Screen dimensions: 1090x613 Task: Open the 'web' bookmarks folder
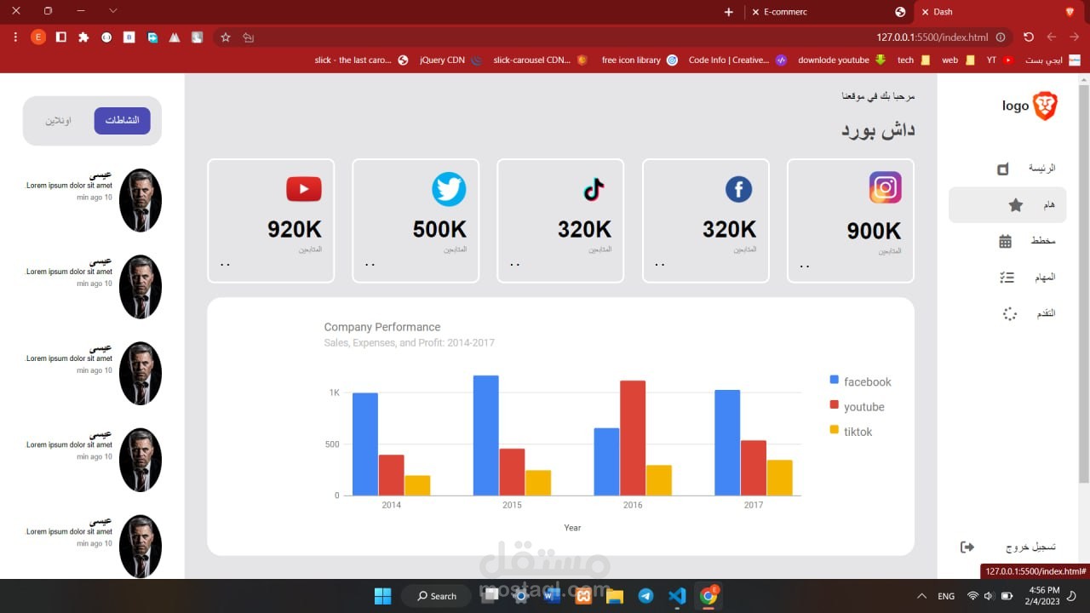click(958, 60)
